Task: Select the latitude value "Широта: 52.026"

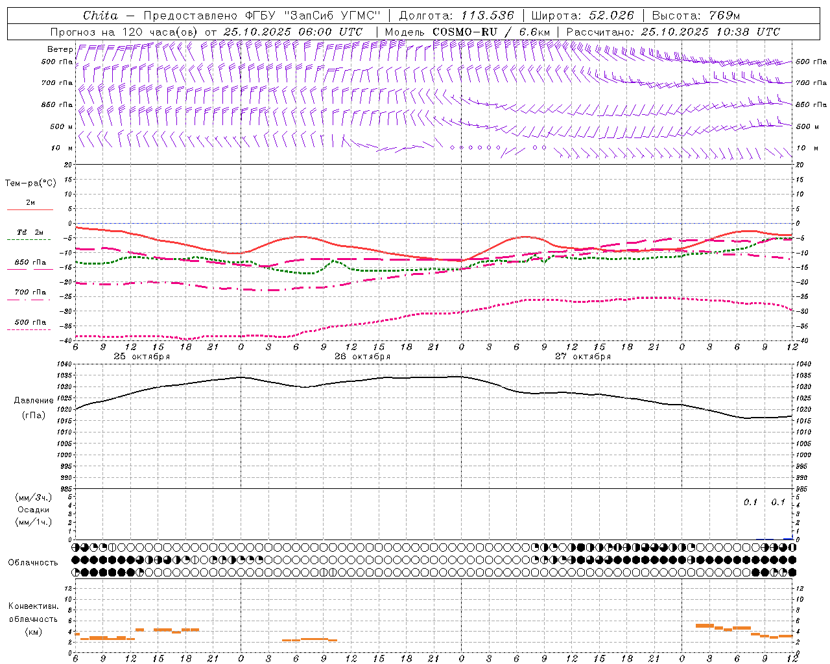Action: click(582, 16)
